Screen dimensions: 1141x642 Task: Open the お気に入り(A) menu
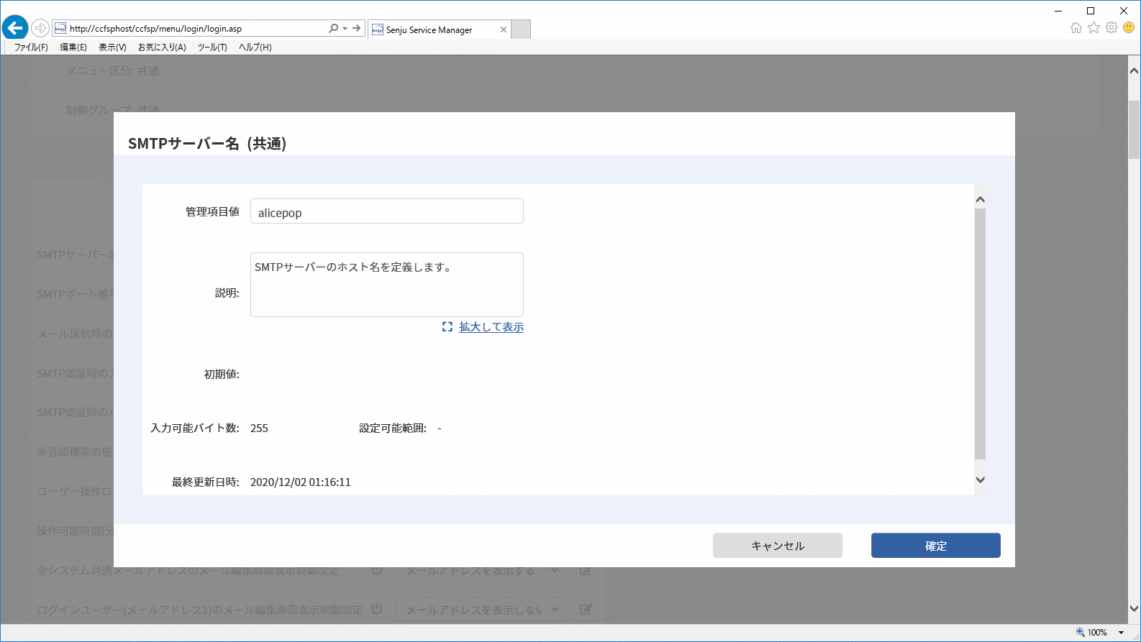coord(162,47)
